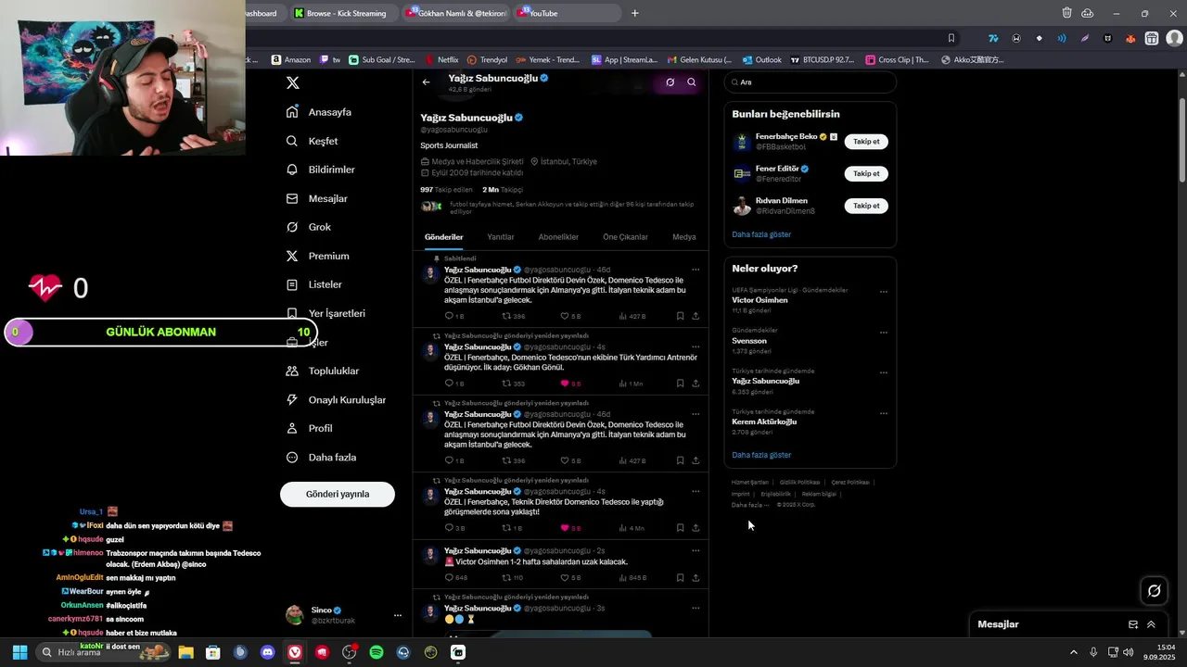The image size is (1187, 667).
Task: Follow Fener Editör with Takip et
Action: tap(866, 173)
